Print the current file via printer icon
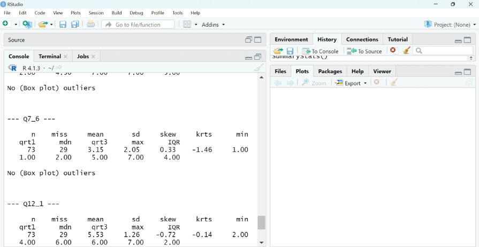Image resolution: width=479 pixels, height=247 pixels. (91, 25)
